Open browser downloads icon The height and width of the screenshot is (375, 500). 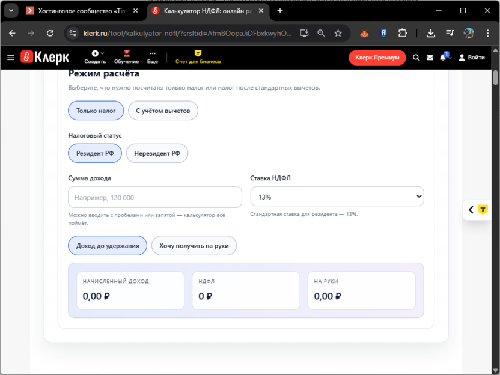pos(431,33)
